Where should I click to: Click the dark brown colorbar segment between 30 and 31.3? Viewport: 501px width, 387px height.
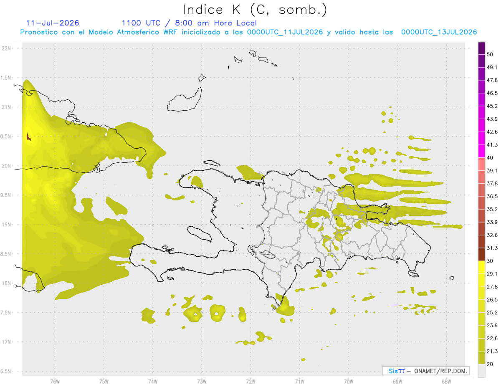pos(481,254)
